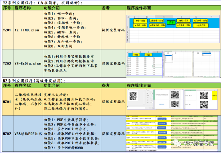Click the first blue button in the PDF sheet
This screenshot has height=153, width=221.
(162, 119)
